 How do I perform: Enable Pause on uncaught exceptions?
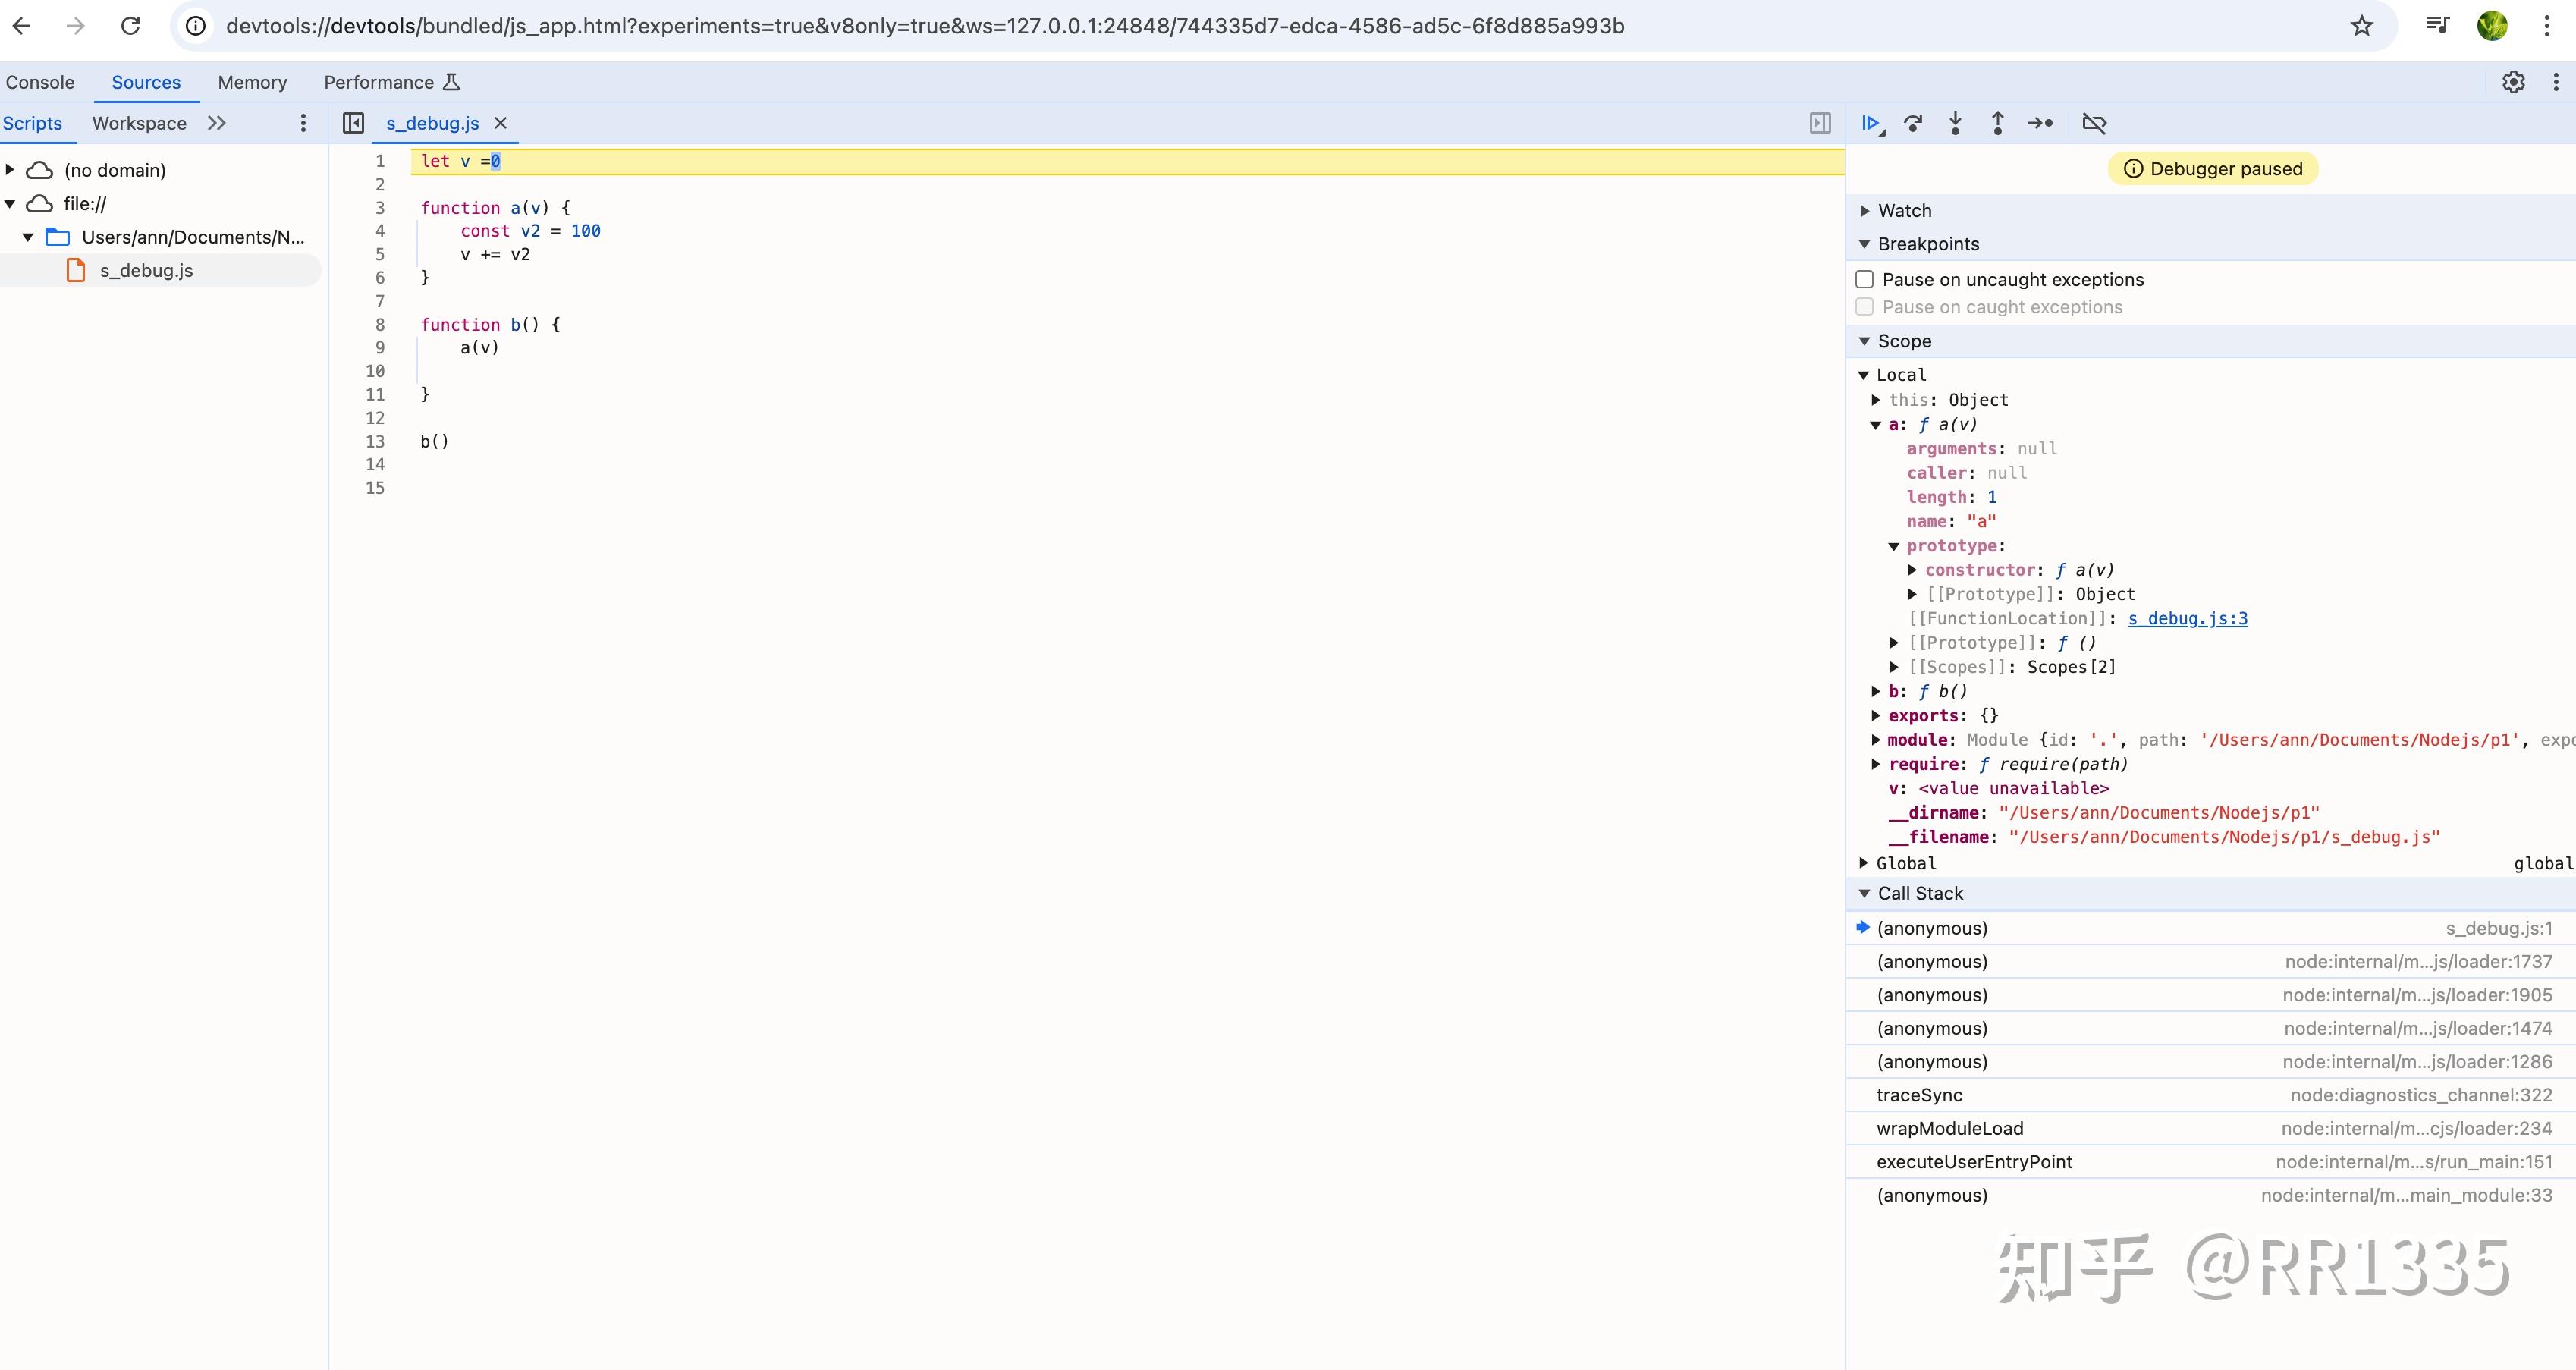(x=1864, y=279)
